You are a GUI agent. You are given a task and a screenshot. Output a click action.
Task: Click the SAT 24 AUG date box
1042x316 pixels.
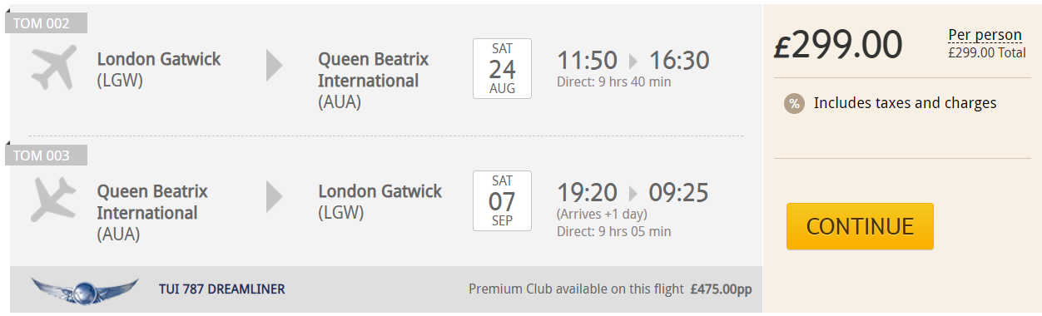[x=502, y=68]
